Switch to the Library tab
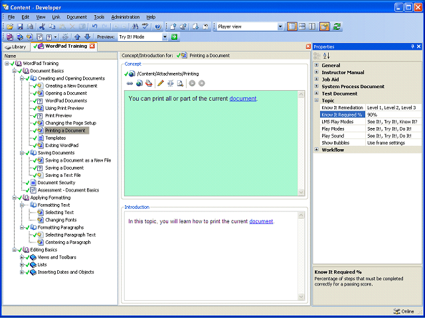425x318 pixels. (x=16, y=47)
